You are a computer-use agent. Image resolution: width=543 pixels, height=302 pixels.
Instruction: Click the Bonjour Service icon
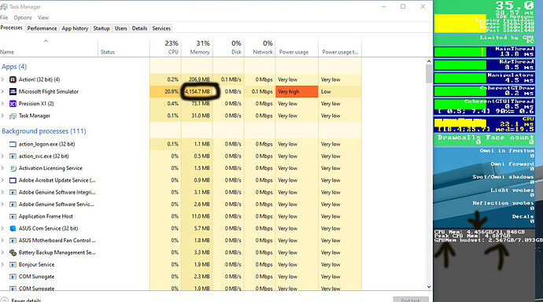[13, 264]
